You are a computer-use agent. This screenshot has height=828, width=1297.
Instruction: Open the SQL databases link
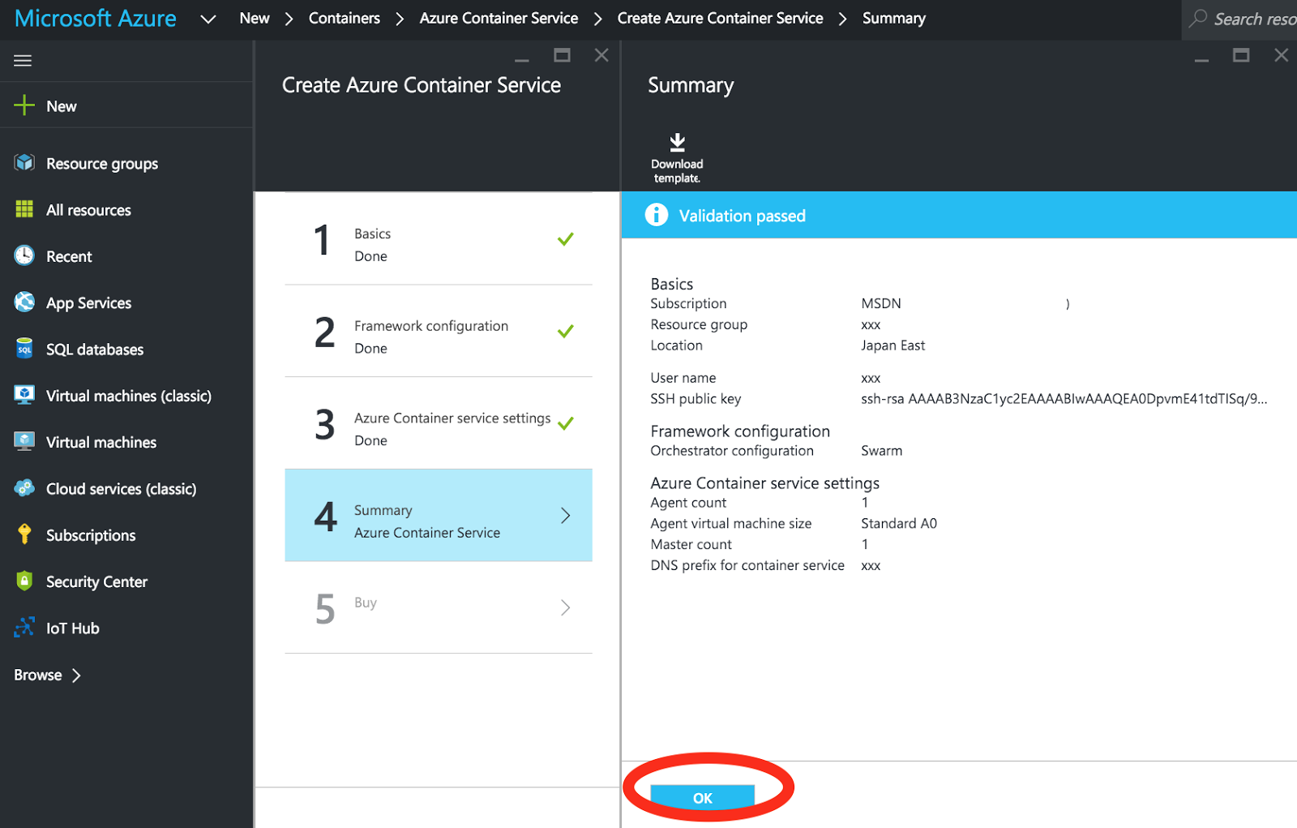(95, 350)
